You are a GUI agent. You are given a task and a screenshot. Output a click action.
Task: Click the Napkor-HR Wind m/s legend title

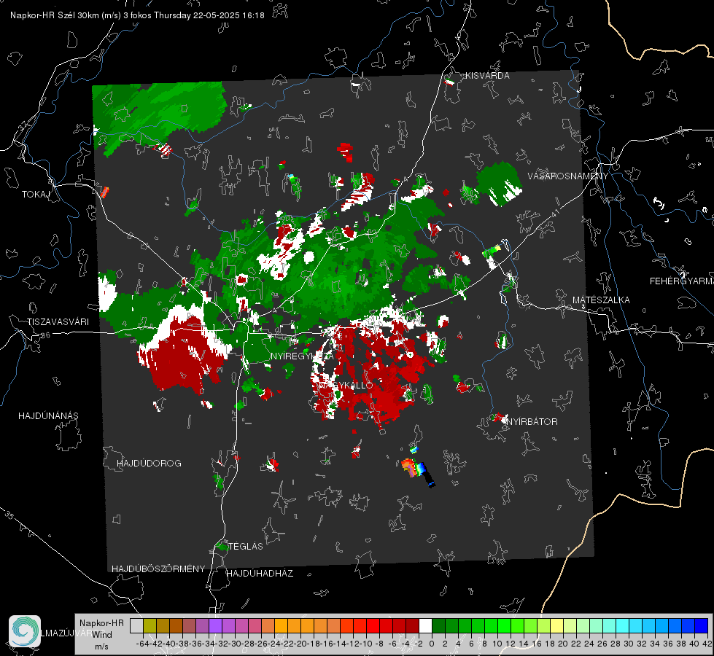[101, 635]
